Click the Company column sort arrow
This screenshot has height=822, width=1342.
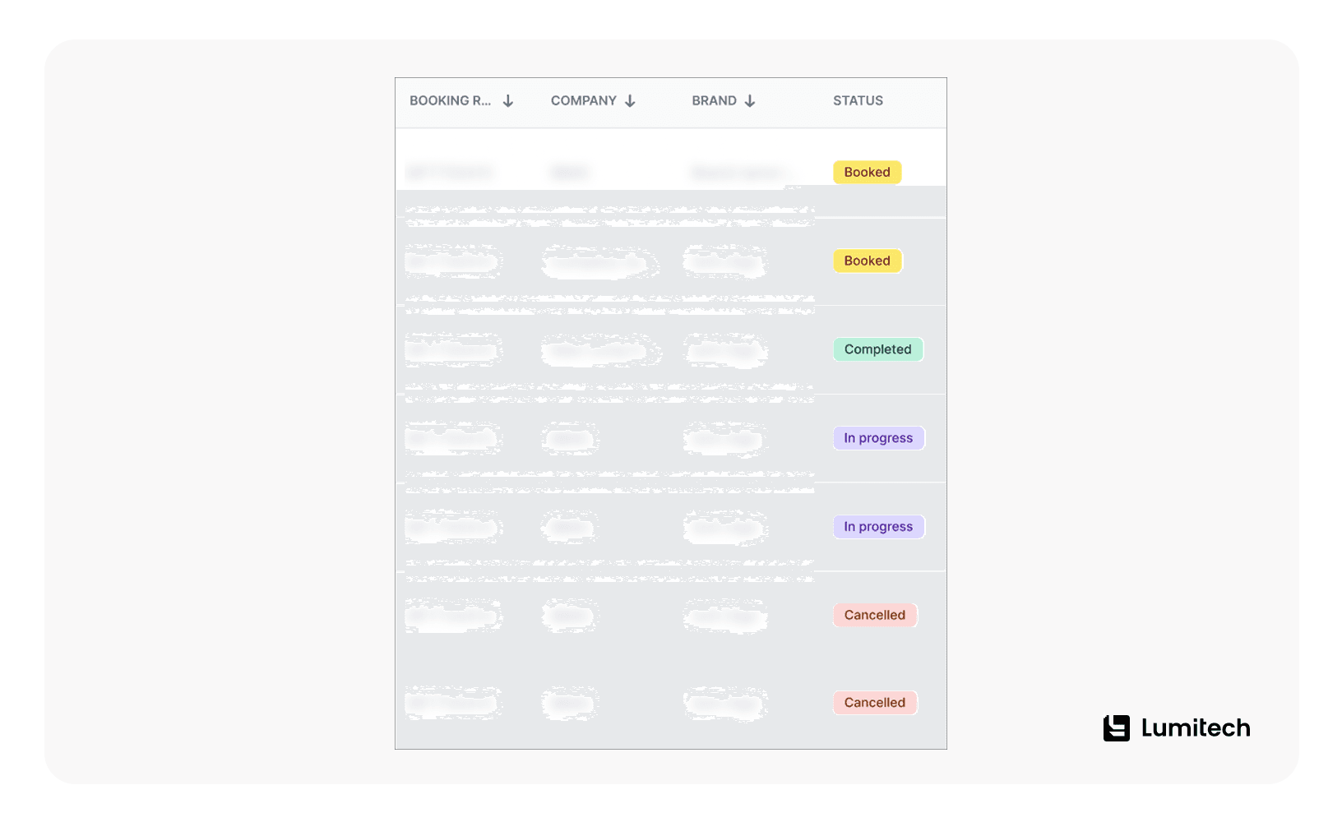630,101
